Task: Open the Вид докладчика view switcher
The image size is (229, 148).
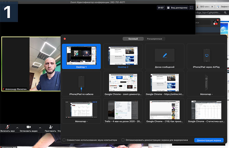Action: point(177,8)
